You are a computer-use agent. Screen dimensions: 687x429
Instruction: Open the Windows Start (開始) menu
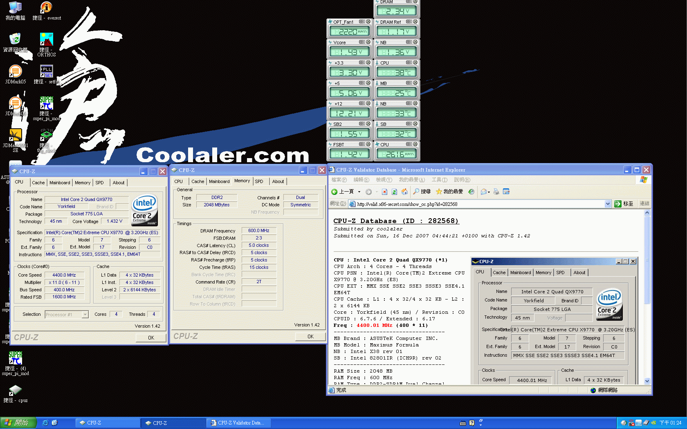coord(18,423)
